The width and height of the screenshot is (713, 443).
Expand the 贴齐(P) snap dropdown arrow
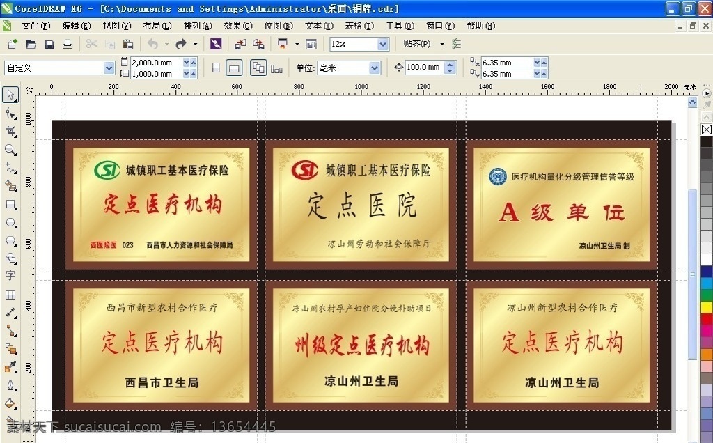(x=442, y=44)
